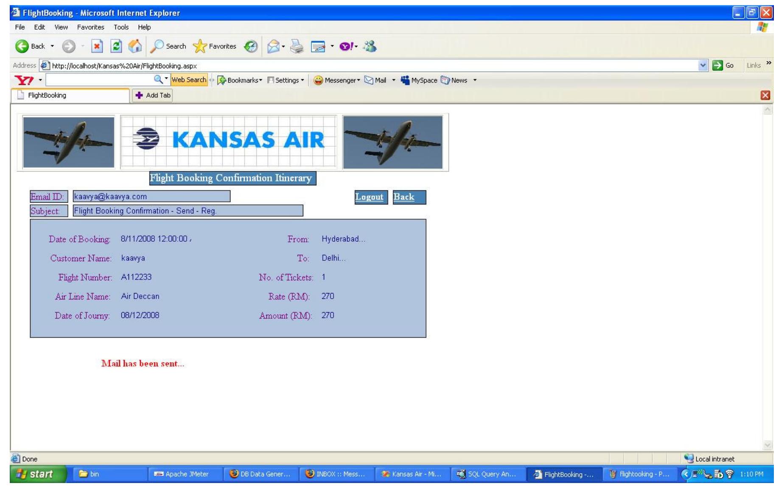Select the Email ID input field
Image resolution: width=776 pixels, height=486 pixels.
pos(151,196)
